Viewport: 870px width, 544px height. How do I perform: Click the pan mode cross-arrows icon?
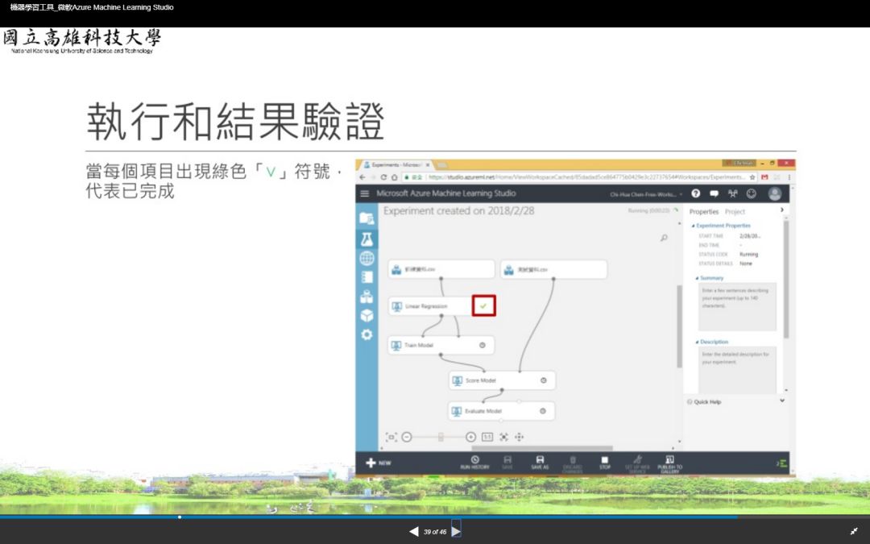click(x=519, y=437)
